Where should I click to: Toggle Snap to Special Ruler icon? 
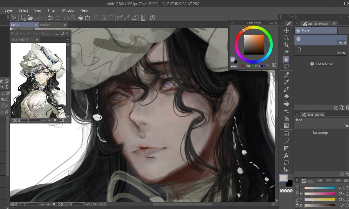[x=127, y=18]
